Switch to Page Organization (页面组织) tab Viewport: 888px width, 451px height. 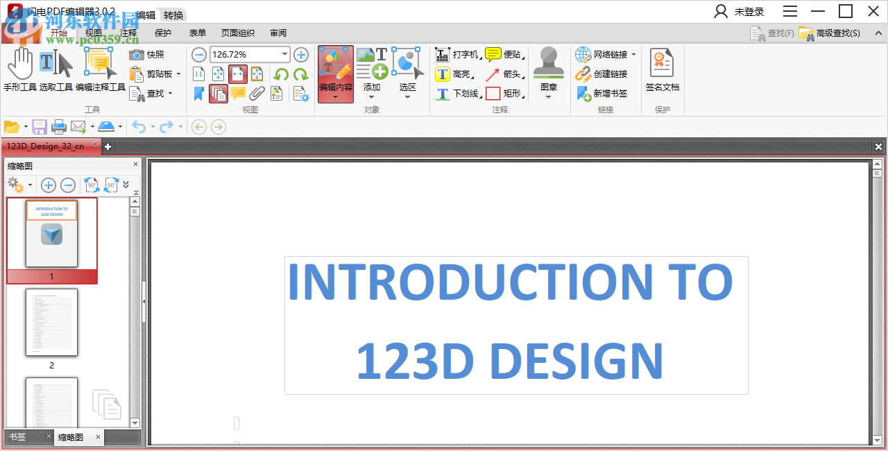click(238, 33)
